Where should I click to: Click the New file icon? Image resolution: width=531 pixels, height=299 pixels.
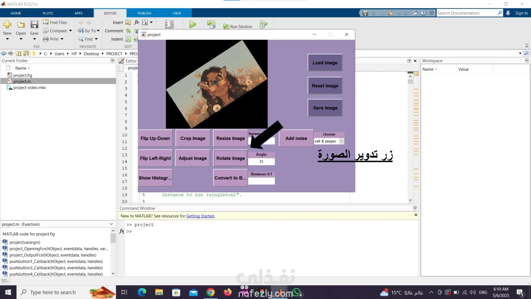(x=7, y=25)
